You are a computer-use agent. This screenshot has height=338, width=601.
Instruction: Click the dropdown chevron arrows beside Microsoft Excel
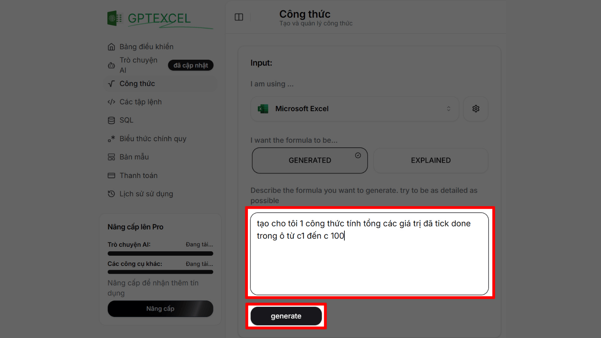pyautogui.click(x=448, y=109)
